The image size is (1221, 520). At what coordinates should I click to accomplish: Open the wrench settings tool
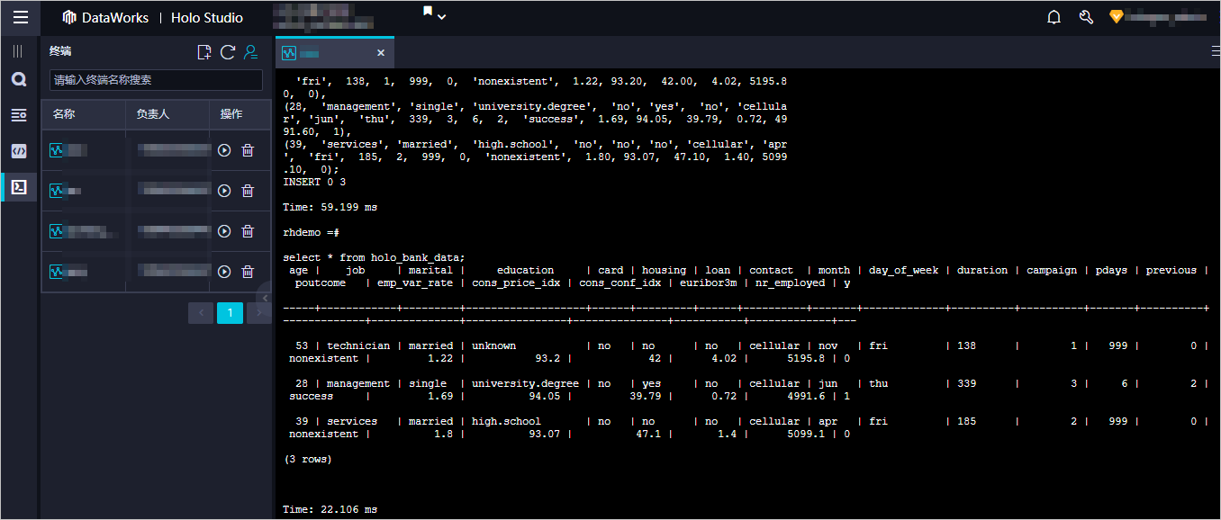[x=1086, y=17]
